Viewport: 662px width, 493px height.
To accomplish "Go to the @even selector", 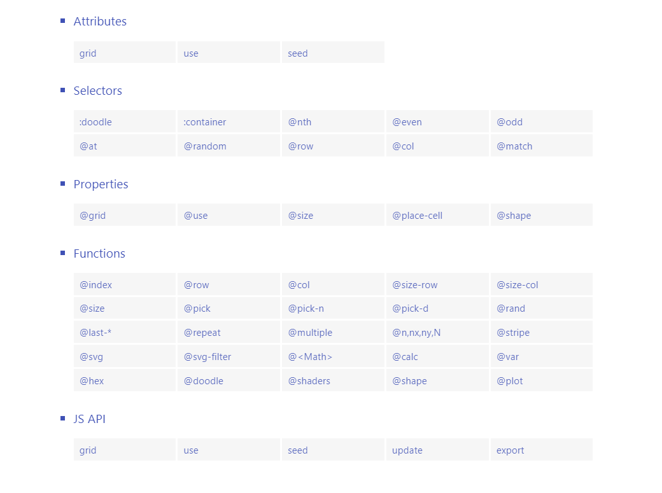I will click(x=437, y=121).
